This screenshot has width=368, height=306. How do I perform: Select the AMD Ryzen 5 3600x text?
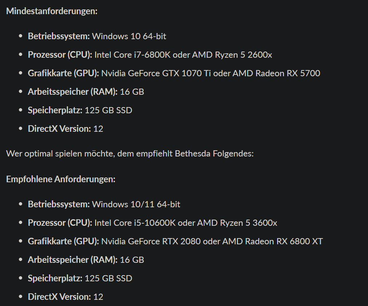pos(237,223)
